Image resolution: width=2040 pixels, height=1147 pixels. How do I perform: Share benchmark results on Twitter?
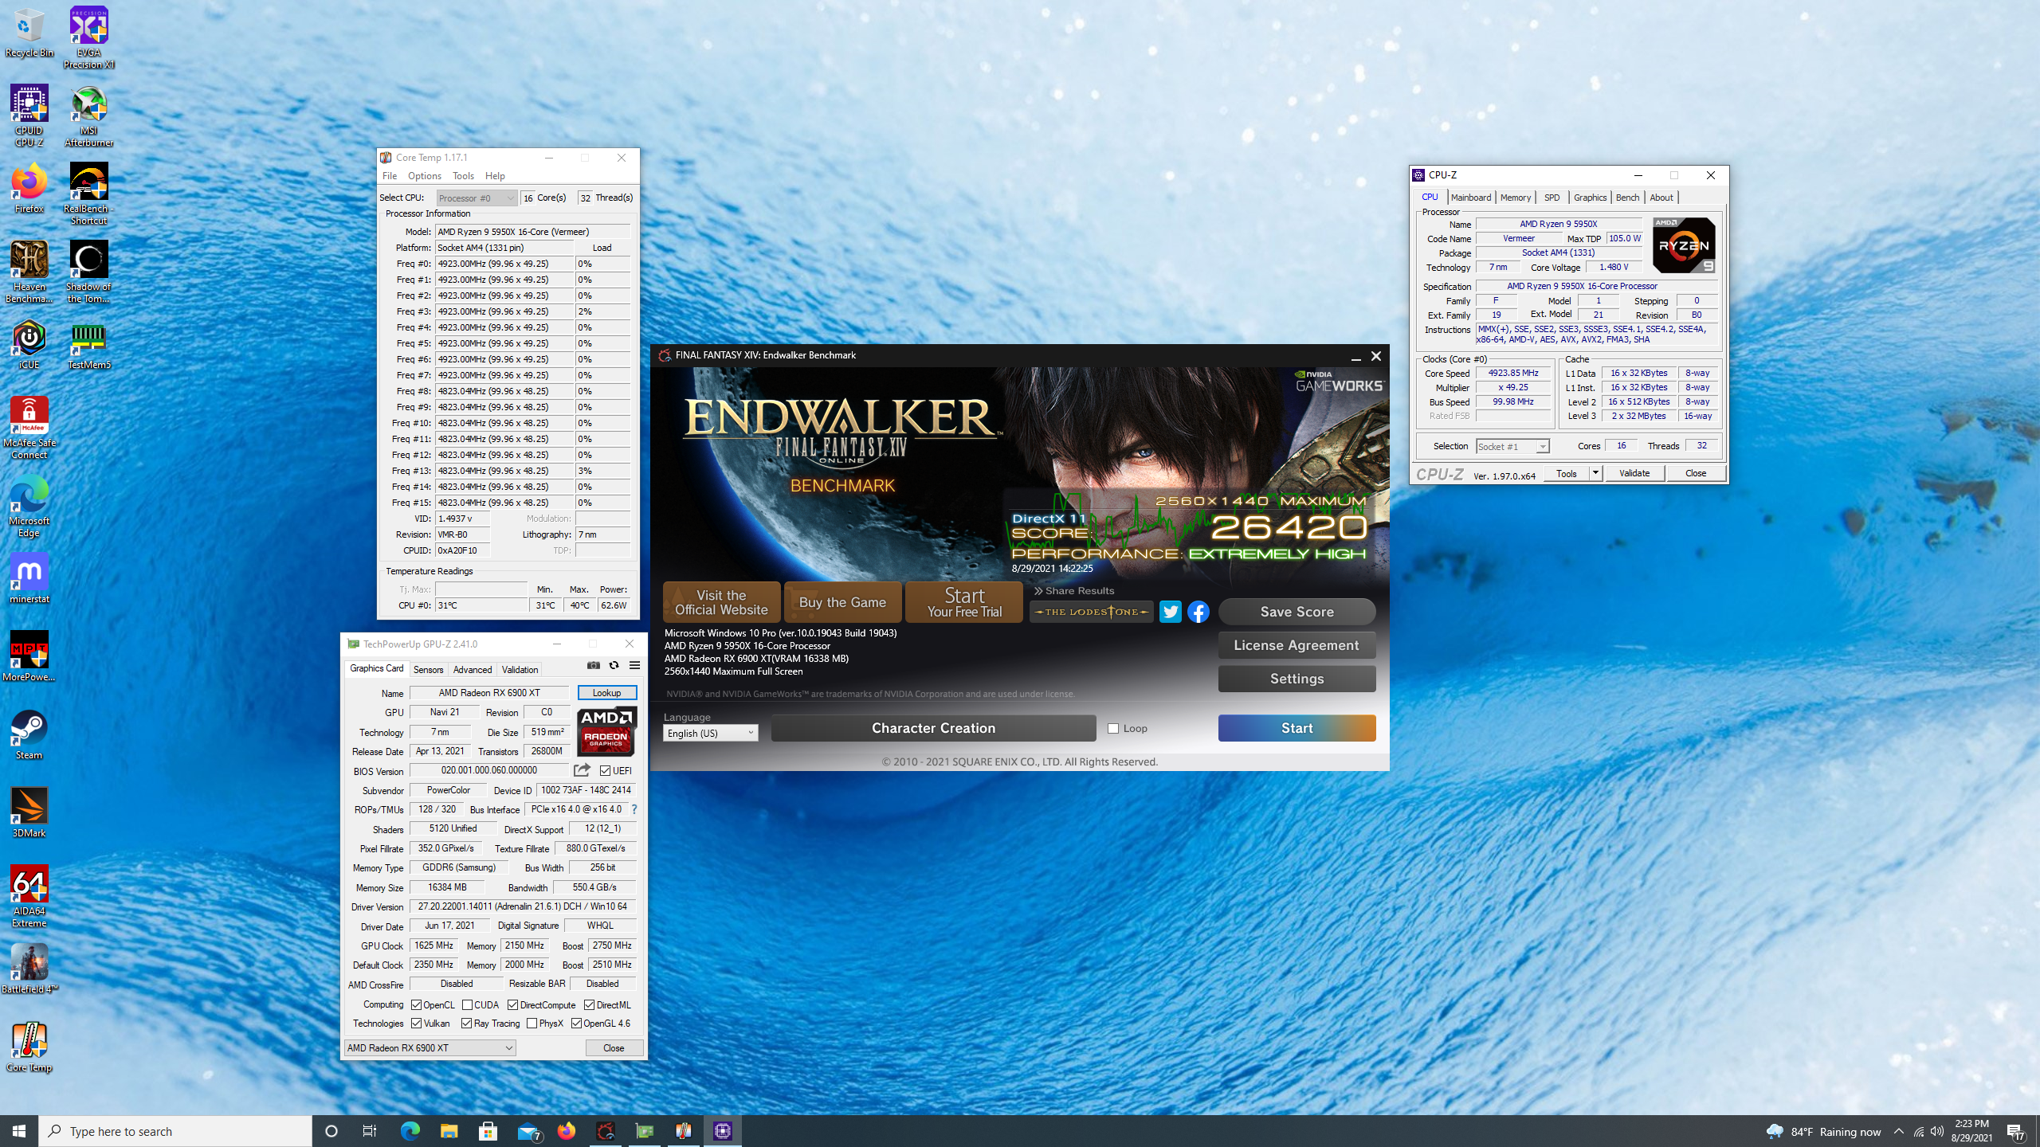1171,612
